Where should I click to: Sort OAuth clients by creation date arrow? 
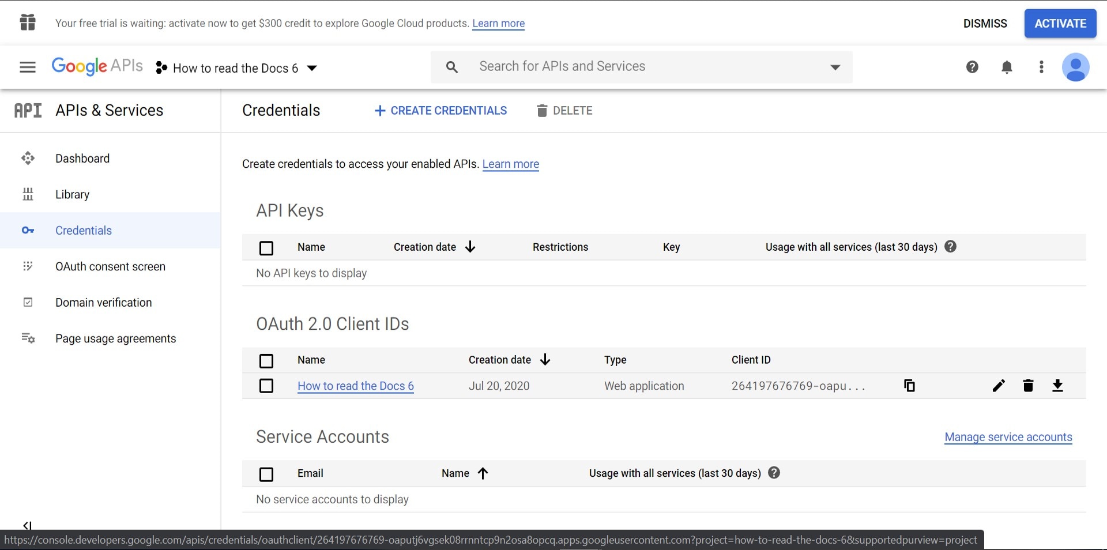545,360
